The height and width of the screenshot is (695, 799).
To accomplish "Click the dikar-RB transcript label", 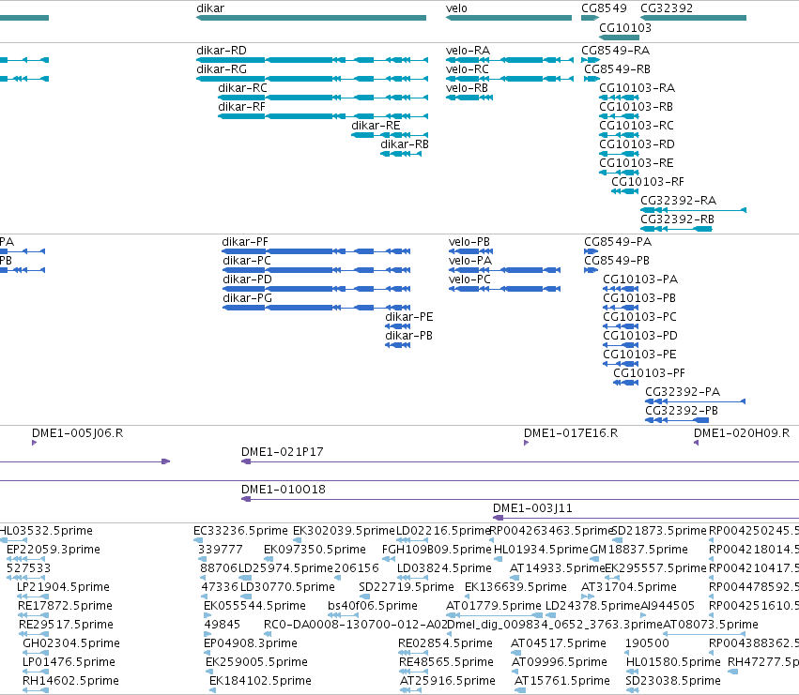I will tap(405, 144).
